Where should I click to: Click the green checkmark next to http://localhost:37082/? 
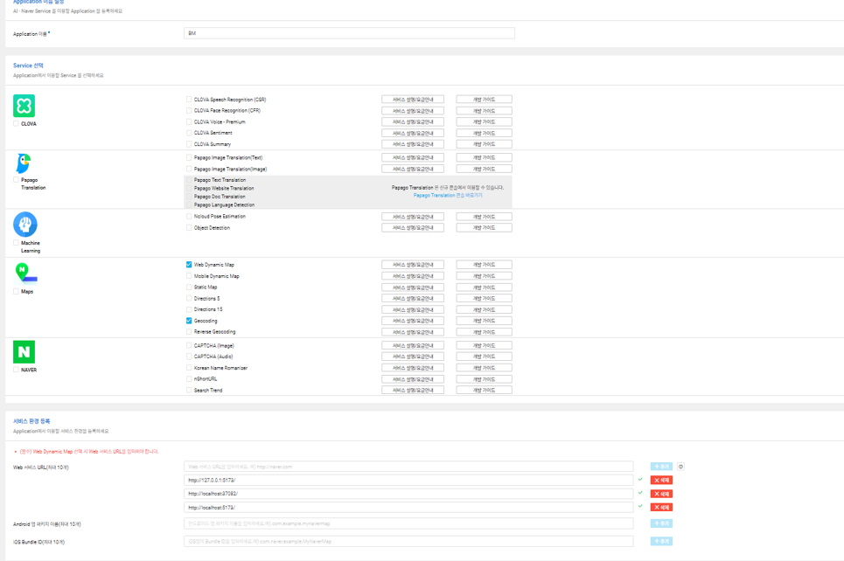[x=640, y=493]
